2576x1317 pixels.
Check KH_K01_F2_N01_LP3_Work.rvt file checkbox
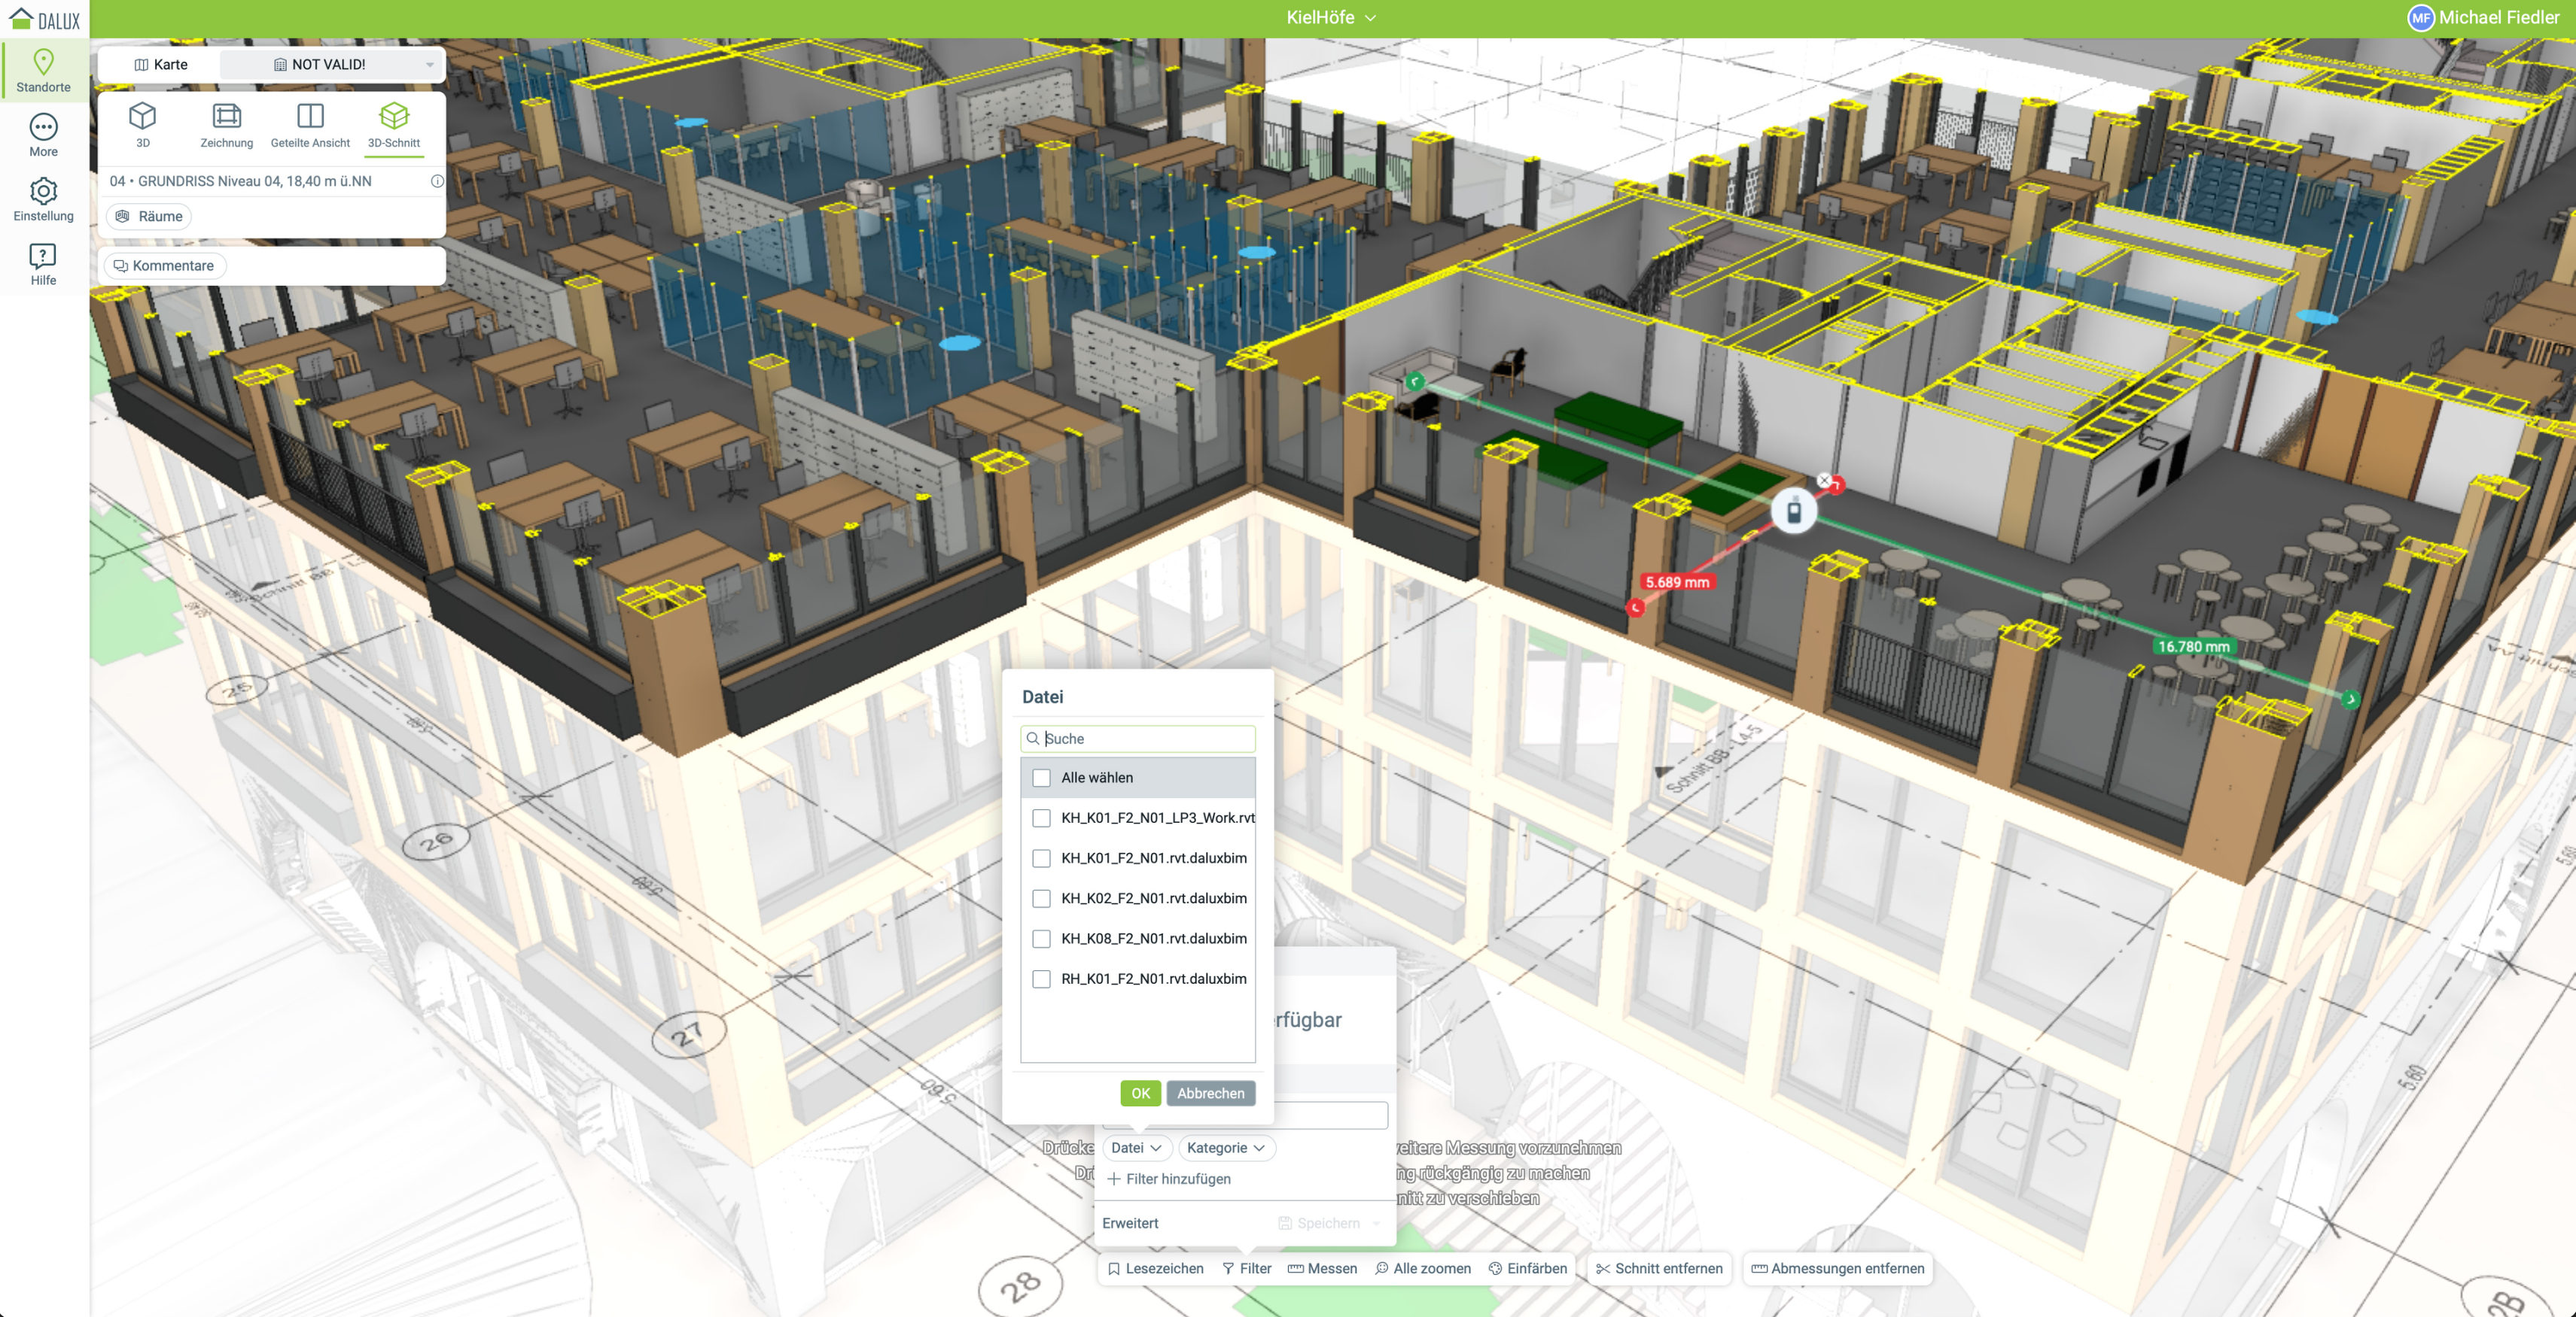click(1041, 818)
